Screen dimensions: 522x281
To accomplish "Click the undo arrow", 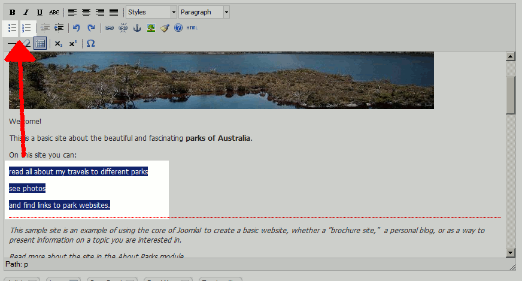I will 76,28.
